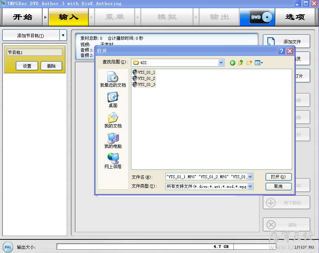The image size is (319, 253).
Task: Create a new folder in the dialog
Action: pos(249,63)
